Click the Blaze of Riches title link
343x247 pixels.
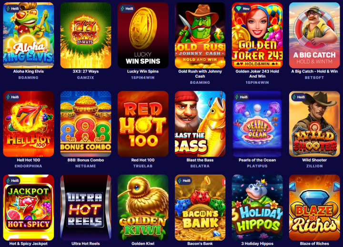[314, 244]
